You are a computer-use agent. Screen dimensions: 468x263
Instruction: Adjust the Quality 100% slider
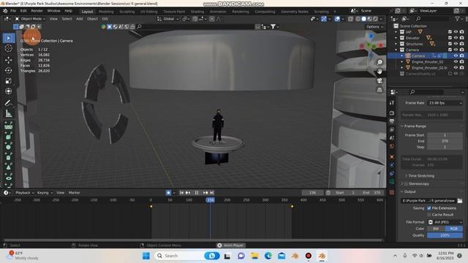click(445, 235)
